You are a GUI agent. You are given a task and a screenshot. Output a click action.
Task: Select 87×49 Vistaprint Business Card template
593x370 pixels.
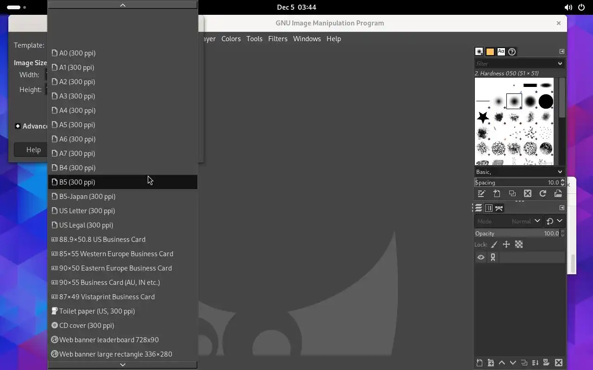coord(123,297)
